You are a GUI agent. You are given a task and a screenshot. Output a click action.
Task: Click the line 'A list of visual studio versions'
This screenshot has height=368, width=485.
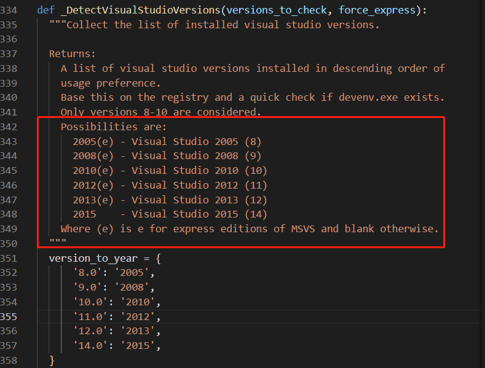coord(253,68)
